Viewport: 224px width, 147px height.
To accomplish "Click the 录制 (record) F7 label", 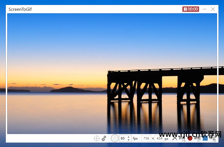I will coord(197,138).
